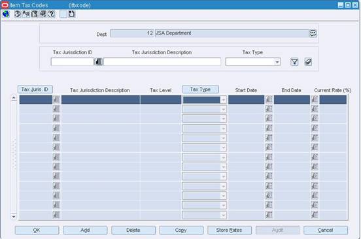Click the 'Tax Jurisdiction Description' column header text
This screenshot has height=239, width=361.
coord(100,90)
